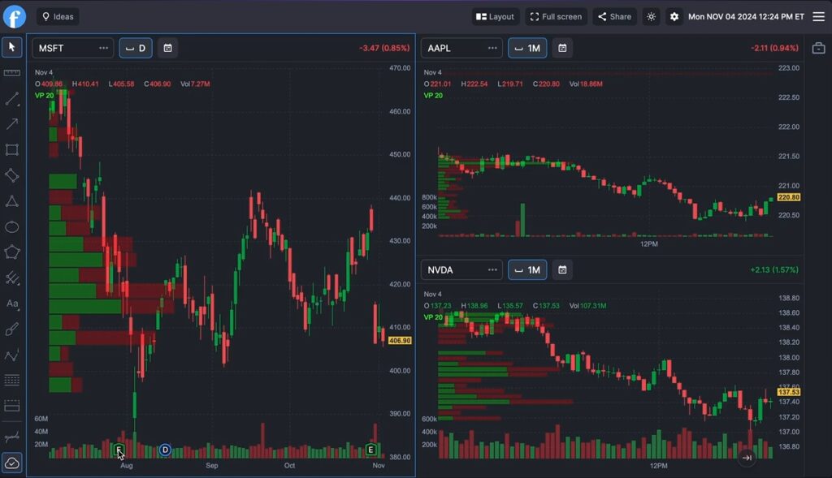Select the ellipse shape tool

click(x=11, y=226)
